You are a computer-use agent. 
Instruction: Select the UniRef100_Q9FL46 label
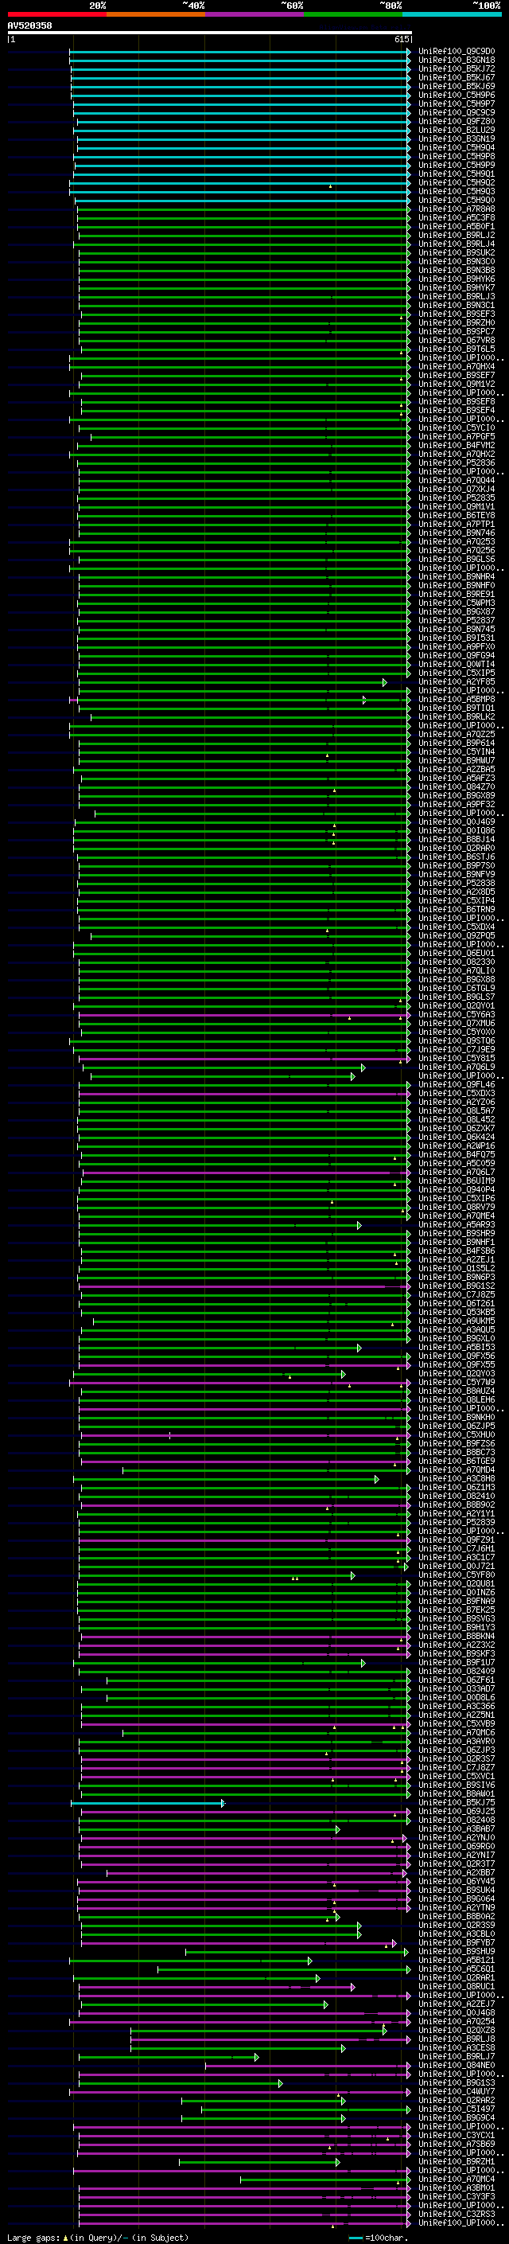coord(457,1084)
